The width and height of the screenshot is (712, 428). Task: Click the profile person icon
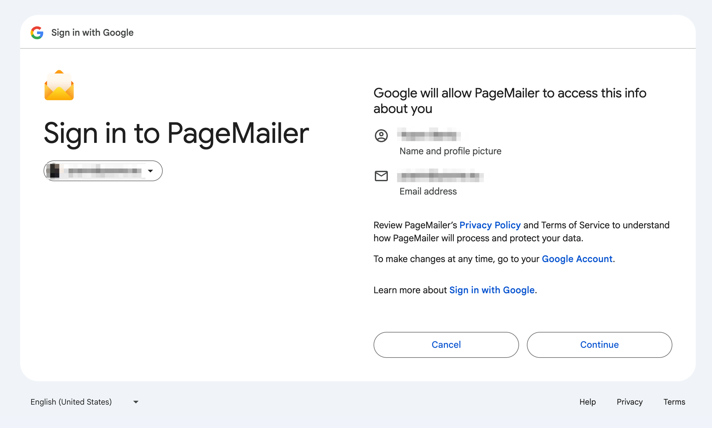pyautogui.click(x=381, y=135)
